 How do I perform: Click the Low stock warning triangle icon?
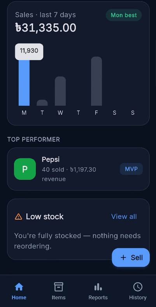tap(19, 216)
